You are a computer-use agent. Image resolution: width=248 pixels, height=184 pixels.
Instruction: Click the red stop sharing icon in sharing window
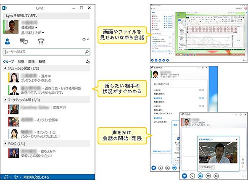pyautogui.click(x=245, y=8)
